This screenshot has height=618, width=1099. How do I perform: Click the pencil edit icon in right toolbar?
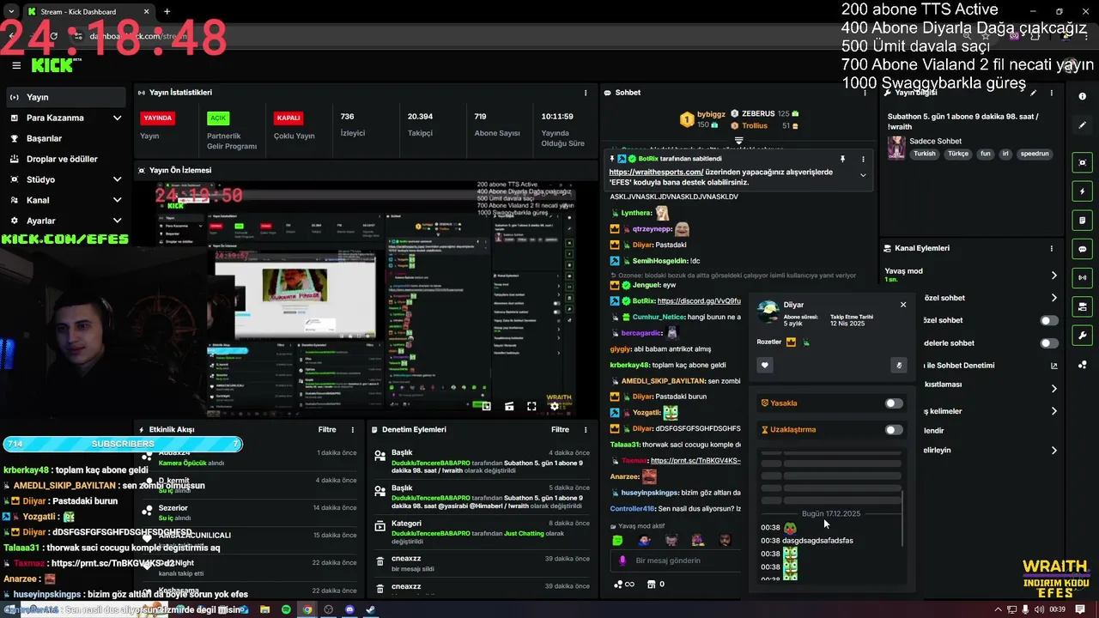1083,125
